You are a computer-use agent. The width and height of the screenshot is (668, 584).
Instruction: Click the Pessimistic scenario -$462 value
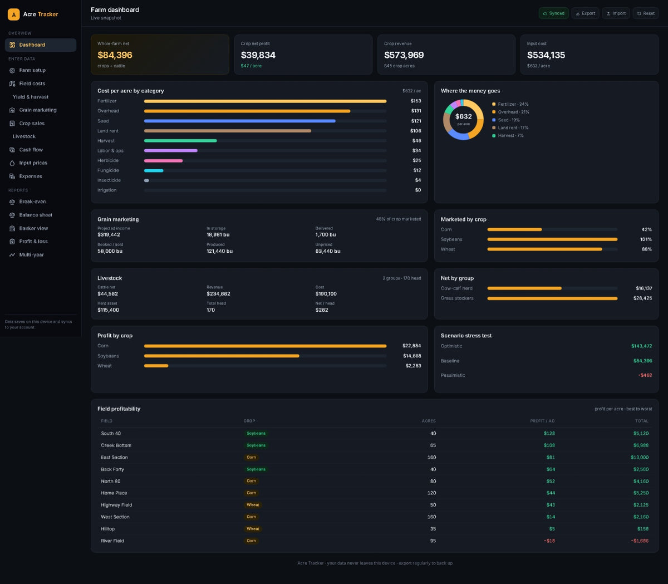pyautogui.click(x=645, y=375)
